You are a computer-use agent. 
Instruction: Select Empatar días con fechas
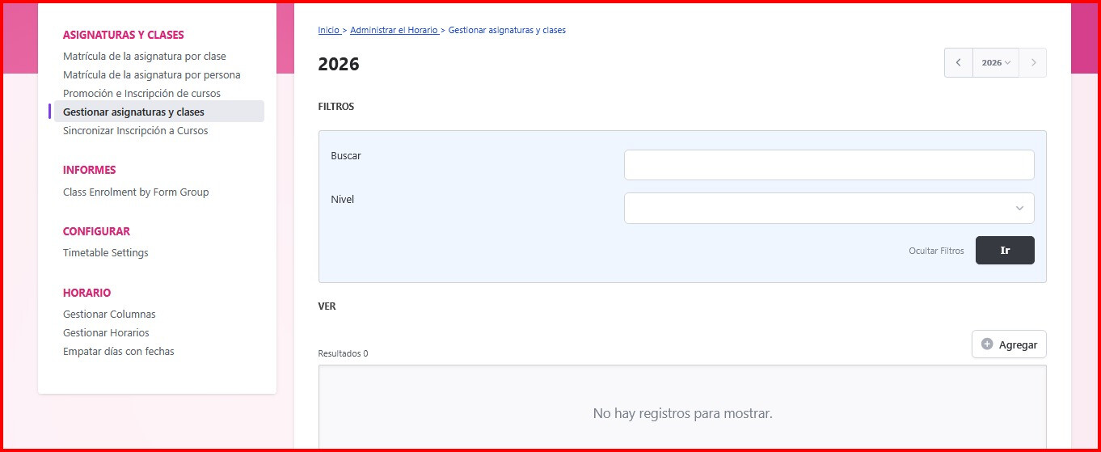click(x=119, y=352)
